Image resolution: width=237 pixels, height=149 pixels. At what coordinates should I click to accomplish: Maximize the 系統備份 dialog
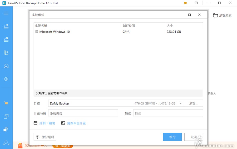click(x=189, y=15)
